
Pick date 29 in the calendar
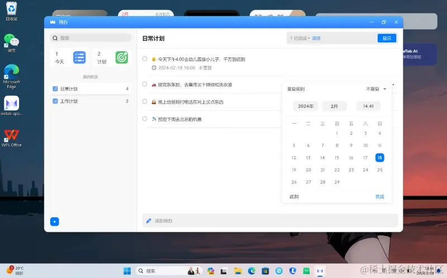(337, 182)
